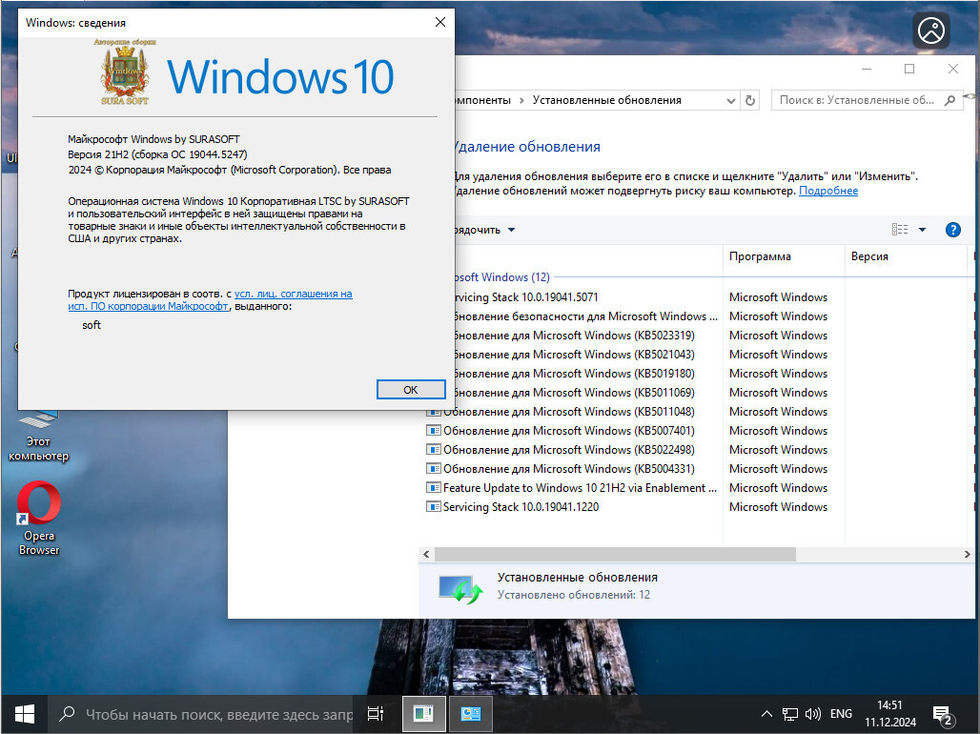Image resolution: width=980 pixels, height=734 pixels.
Task: Refresh the Installed Updates address bar
Action: click(750, 100)
